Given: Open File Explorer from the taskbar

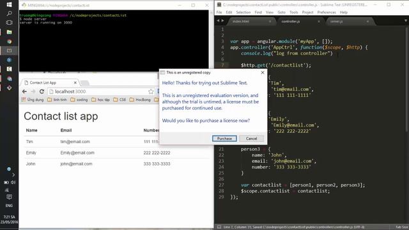Looking at the screenshot, I should (9, 32).
